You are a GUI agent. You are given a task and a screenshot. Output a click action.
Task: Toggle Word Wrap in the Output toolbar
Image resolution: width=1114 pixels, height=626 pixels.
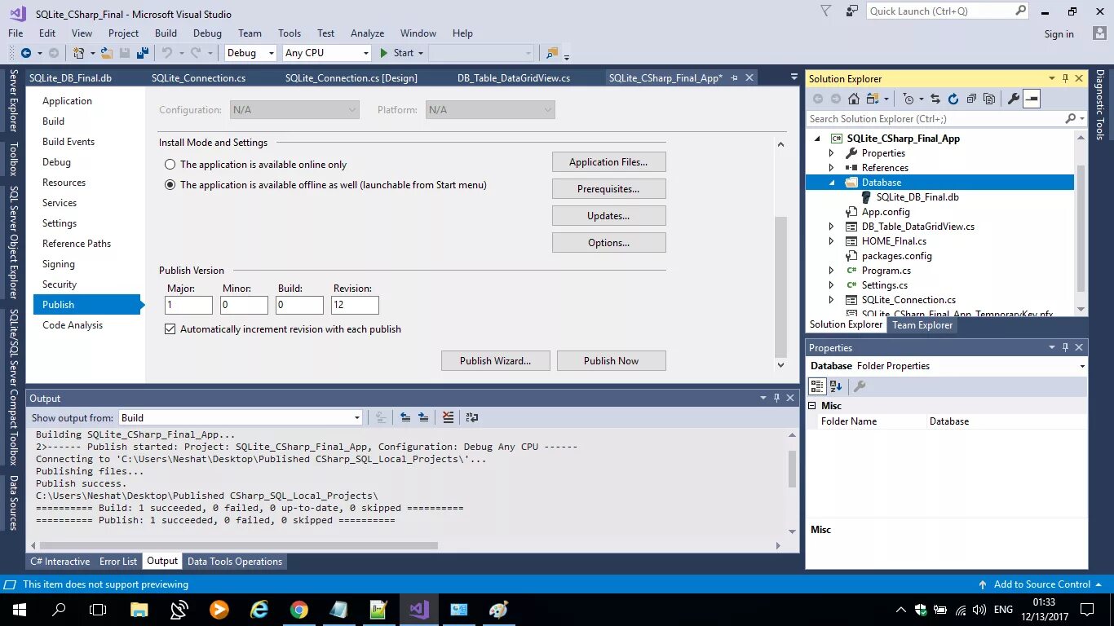(x=471, y=417)
